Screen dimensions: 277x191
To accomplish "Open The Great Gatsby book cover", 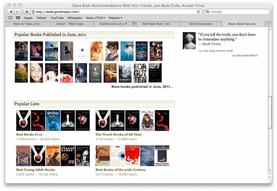I will [x=162, y=156].
